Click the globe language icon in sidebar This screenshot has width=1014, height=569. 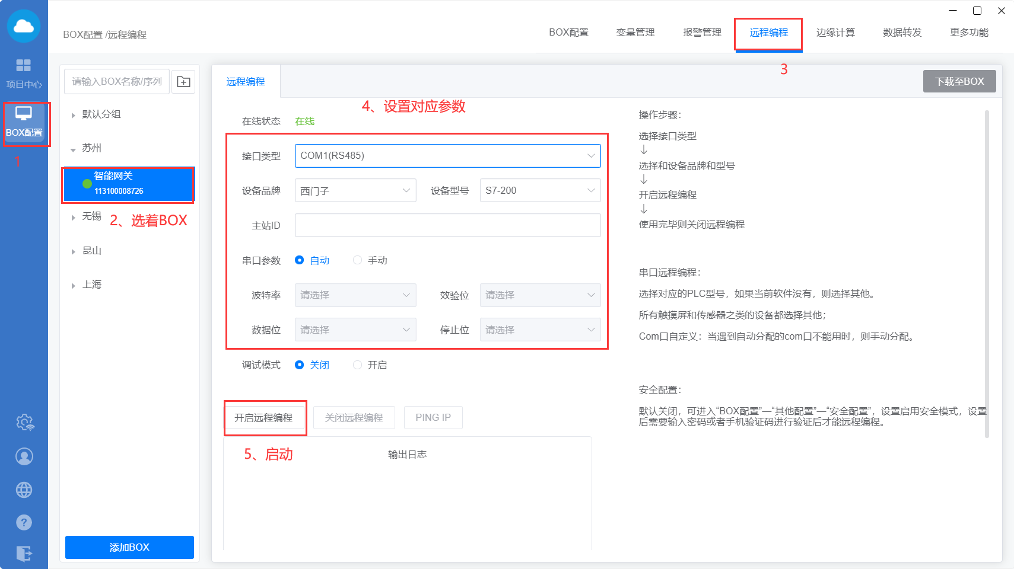pos(24,490)
